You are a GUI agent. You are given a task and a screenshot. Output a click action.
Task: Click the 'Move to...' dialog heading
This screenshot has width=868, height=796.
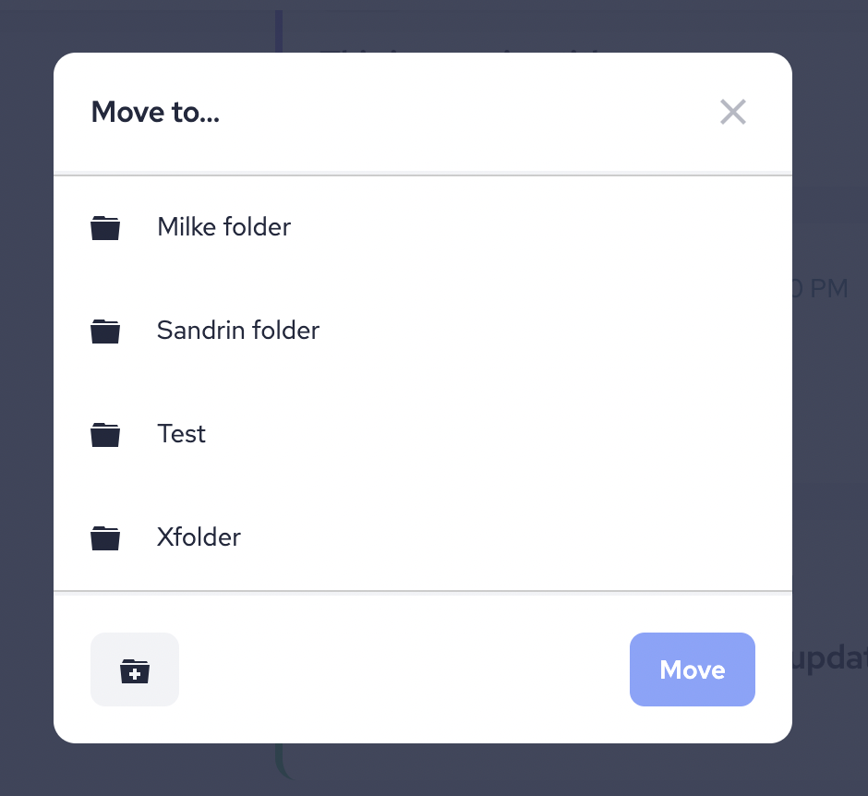coord(155,113)
